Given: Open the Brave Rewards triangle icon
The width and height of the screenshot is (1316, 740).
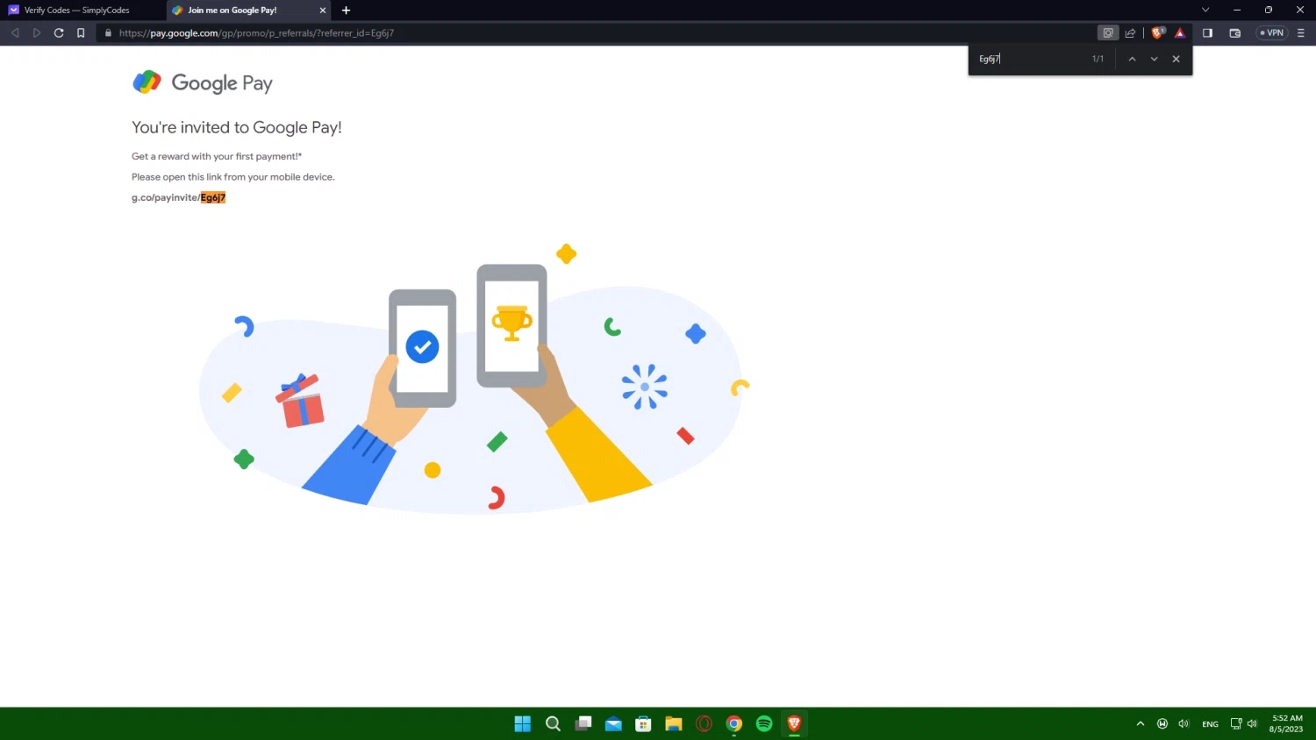Looking at the screenshot, I should pyautogui.click(x=1180, y=33).
